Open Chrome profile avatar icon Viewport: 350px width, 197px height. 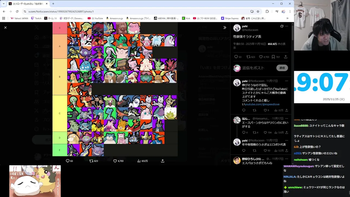click(x=284, y=11)
